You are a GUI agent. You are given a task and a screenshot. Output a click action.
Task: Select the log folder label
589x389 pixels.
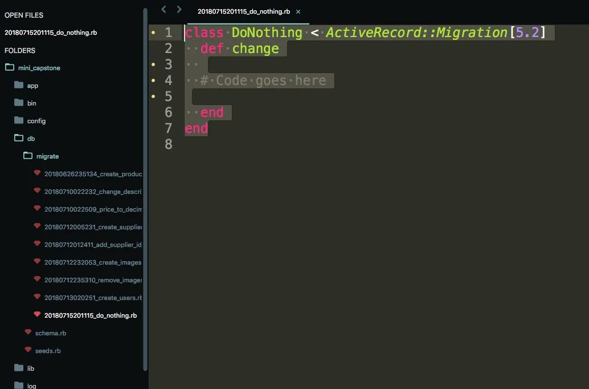31,386
